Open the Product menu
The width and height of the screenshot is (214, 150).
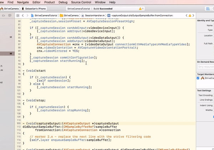click(50, 2)
